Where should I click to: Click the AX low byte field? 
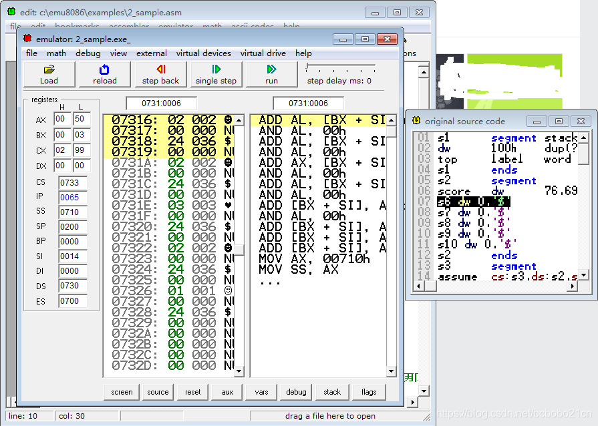(x=82, y=119)
